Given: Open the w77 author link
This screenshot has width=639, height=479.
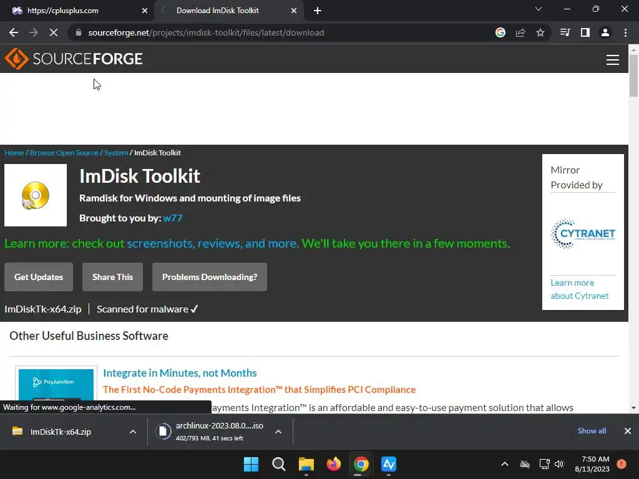Looking at the screenshot, I should [x=173, y=218].
